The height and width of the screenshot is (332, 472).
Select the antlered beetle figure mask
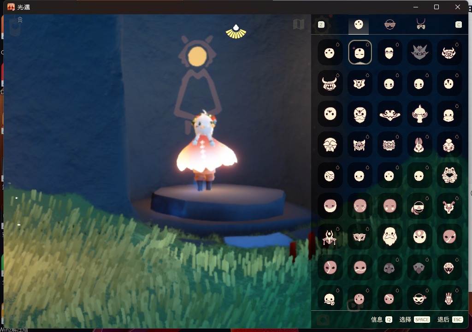[330, 237]
